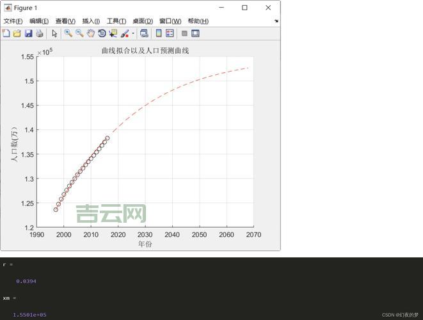Click the first circle data marker near 1997
The height and width of the screenshot is (320, 423).
56,210
